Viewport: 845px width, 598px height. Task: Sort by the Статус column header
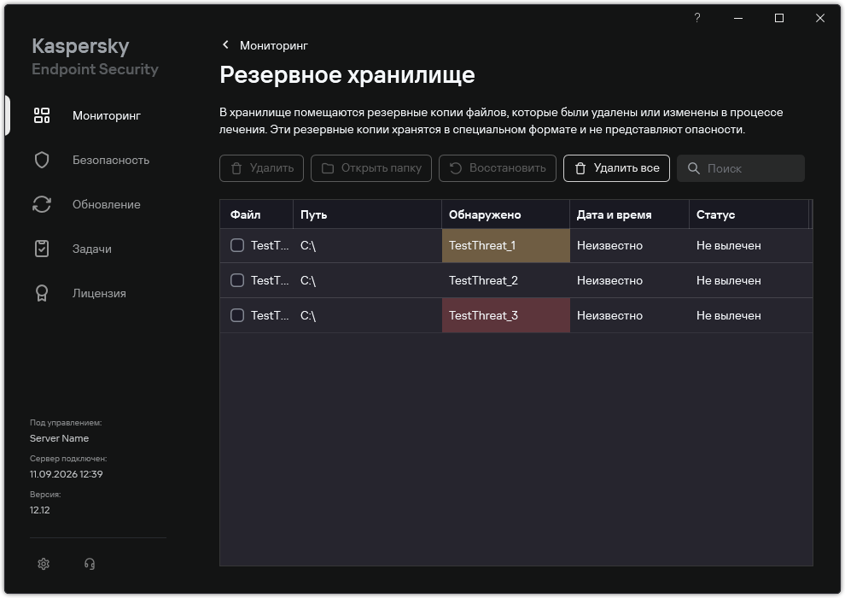tap(749, 214)
